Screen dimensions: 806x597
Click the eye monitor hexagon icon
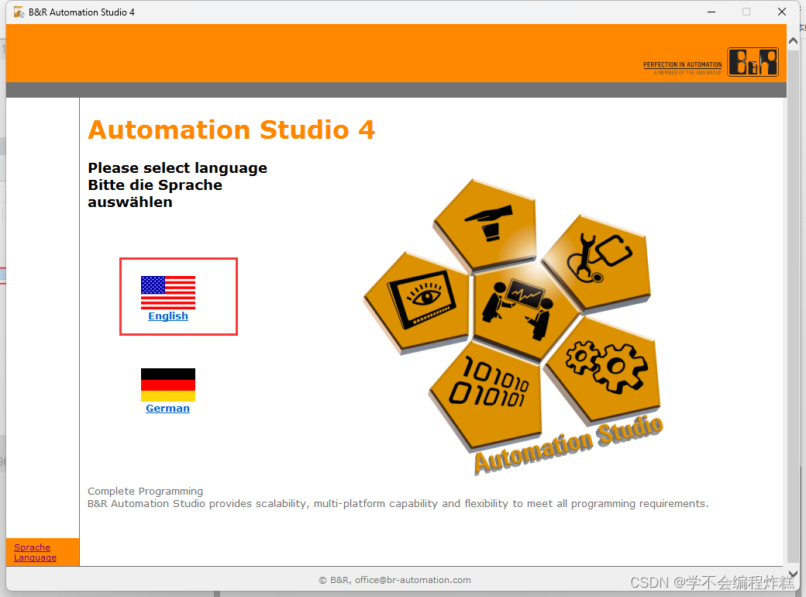tap(418, 303)
